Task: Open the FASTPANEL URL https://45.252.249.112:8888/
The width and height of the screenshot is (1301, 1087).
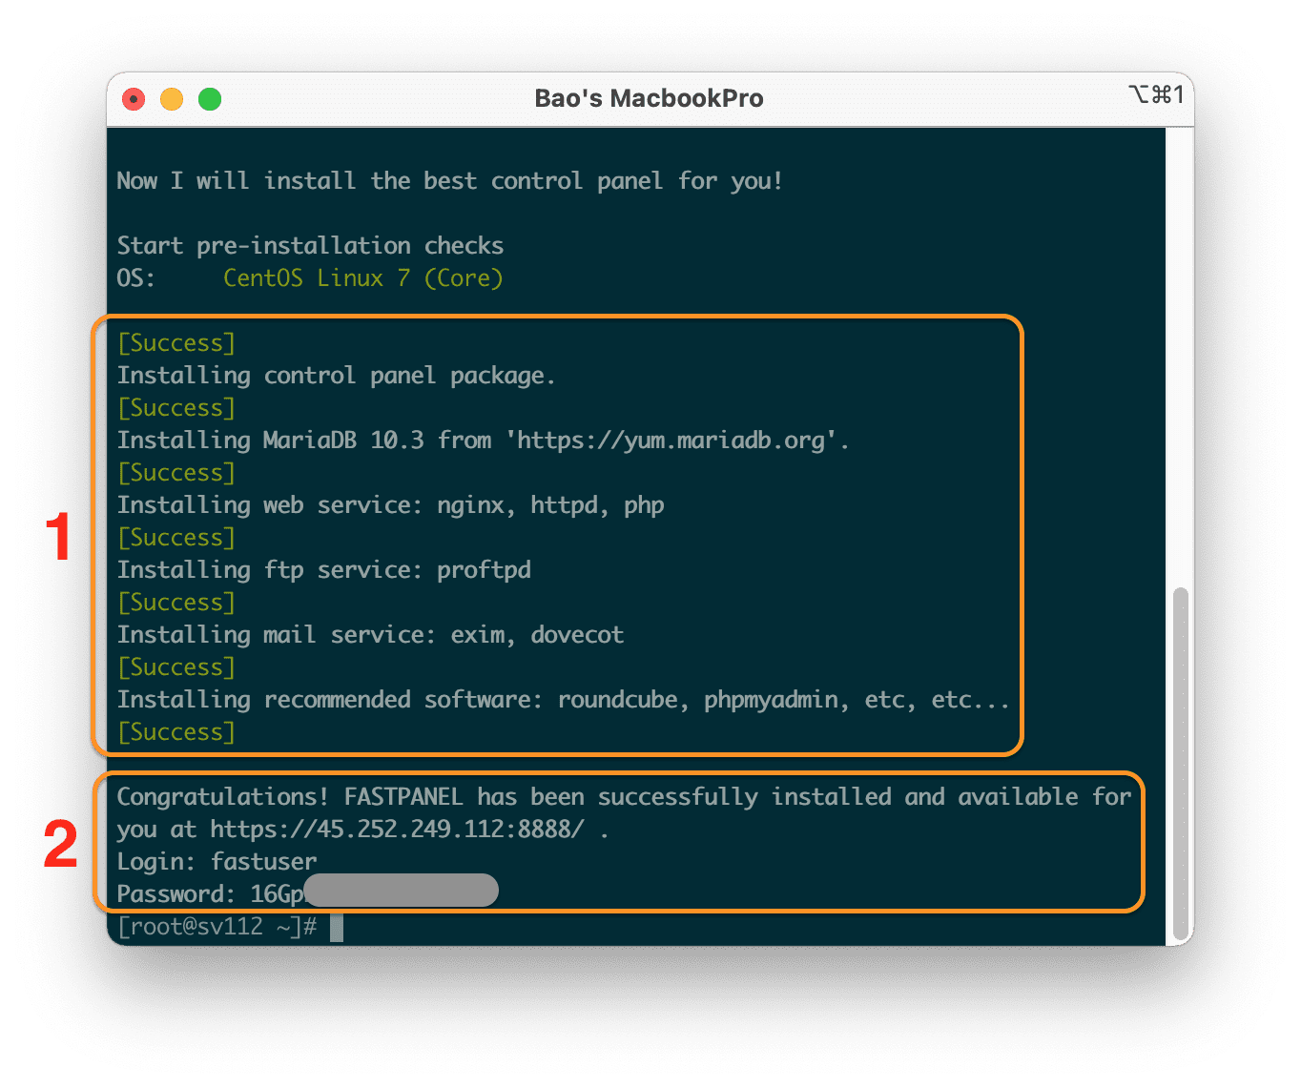Action: click(x=396, y=829)
